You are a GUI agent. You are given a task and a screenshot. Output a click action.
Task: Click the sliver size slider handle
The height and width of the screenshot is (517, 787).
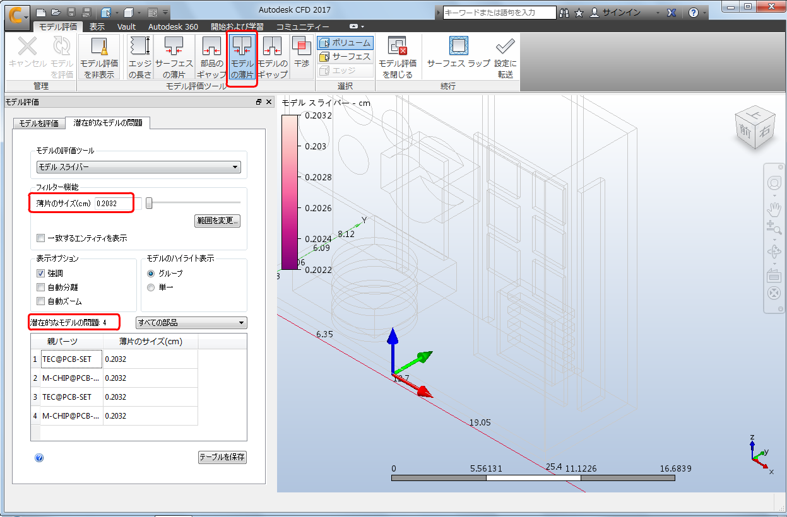149,202
